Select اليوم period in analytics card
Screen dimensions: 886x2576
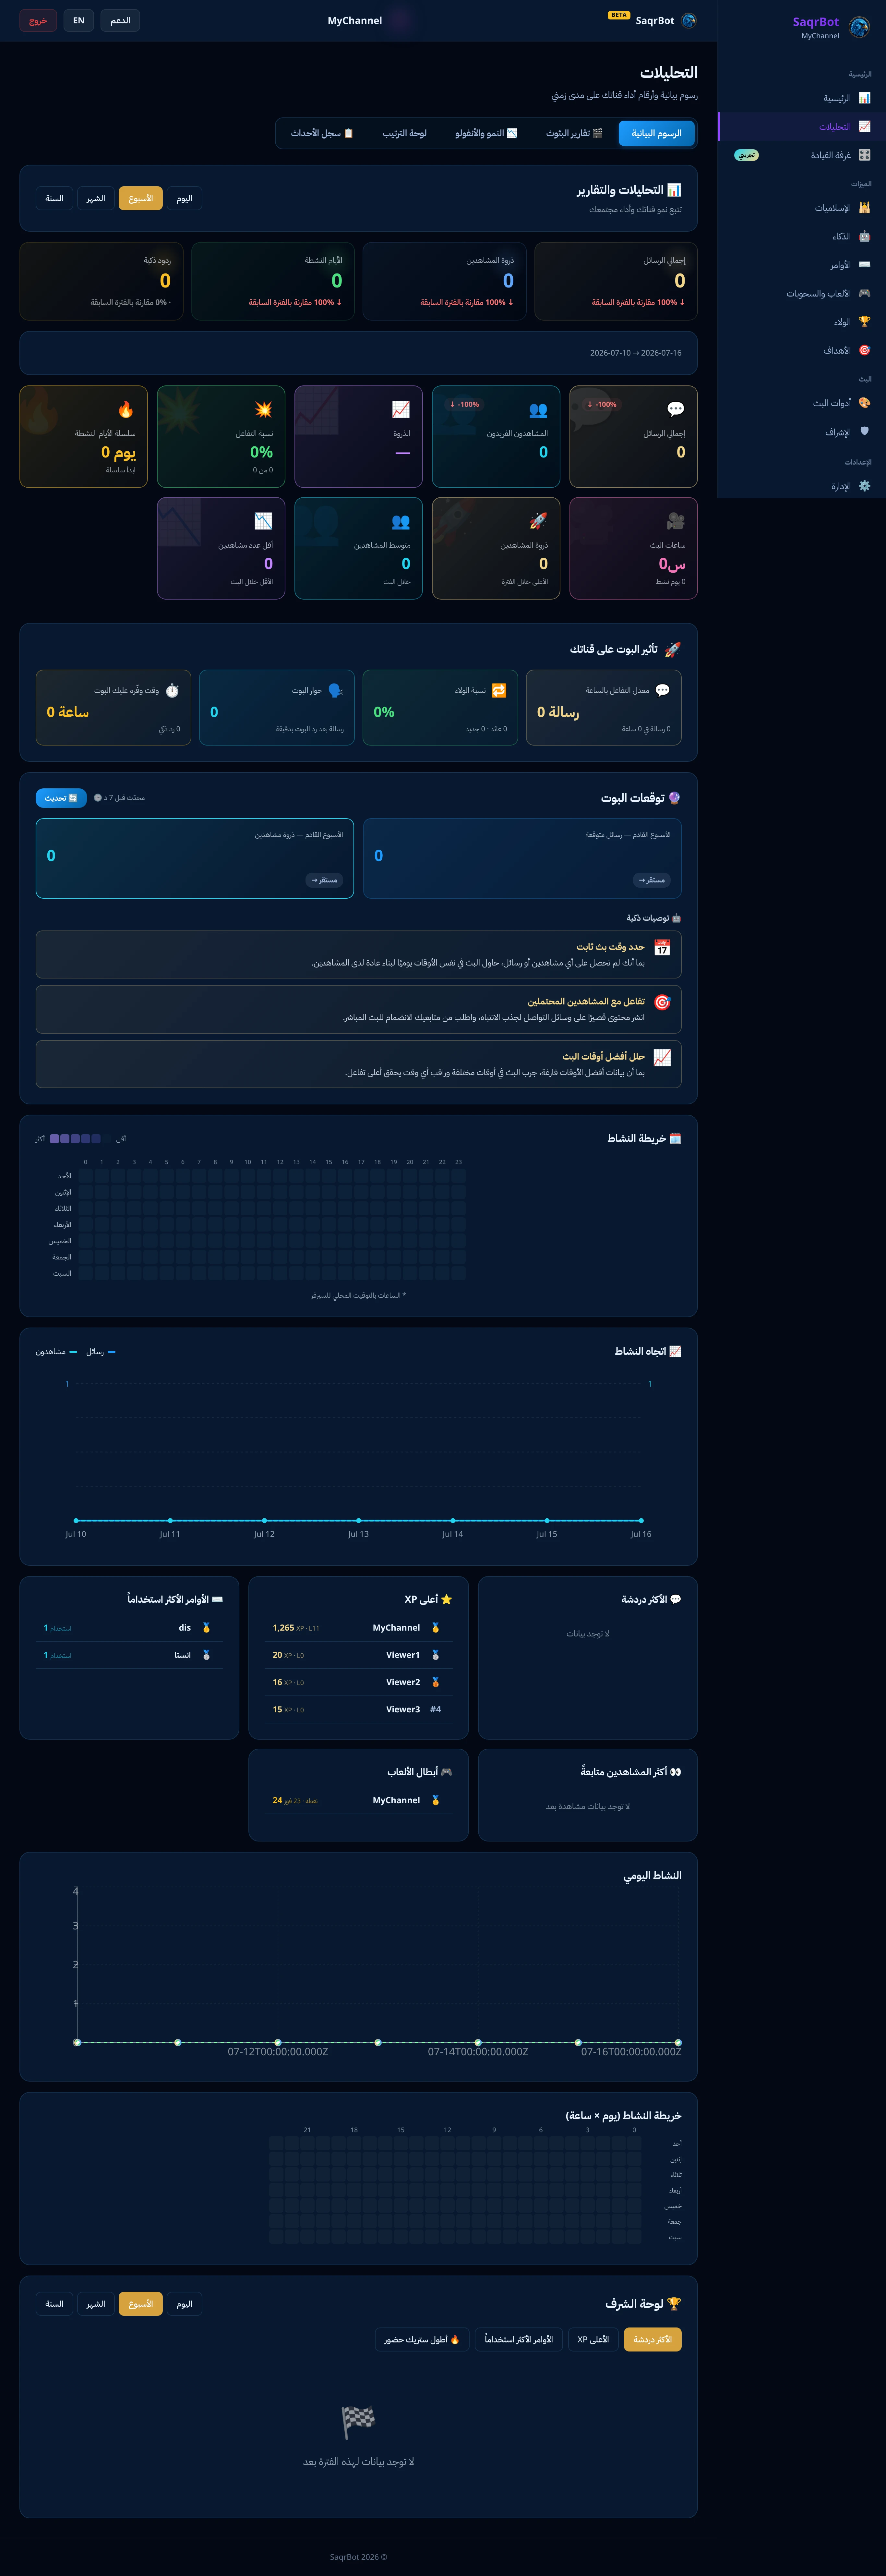coord(184,198)
